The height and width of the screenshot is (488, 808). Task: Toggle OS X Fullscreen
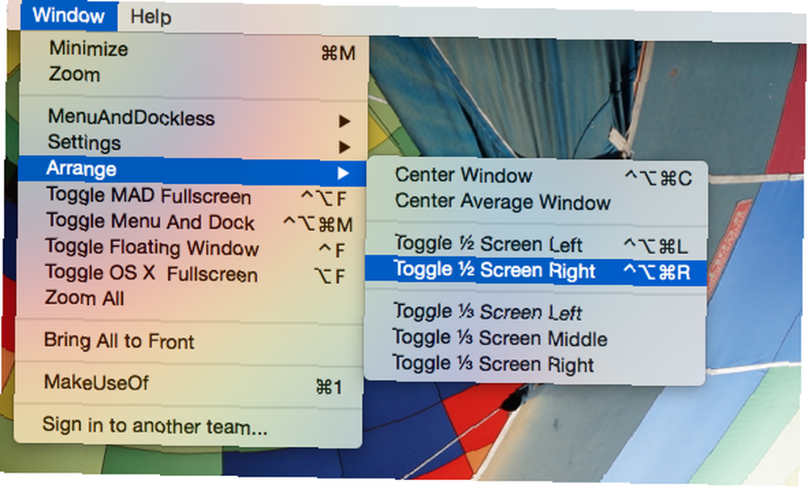(x=192, y=274)
